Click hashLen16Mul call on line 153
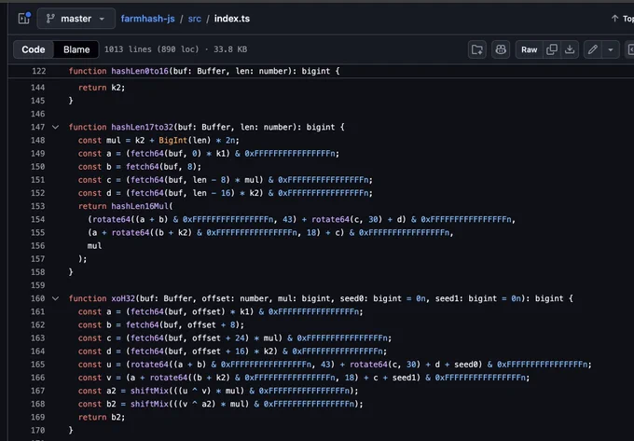This screenshot has height=441, width=634. tap(140, 206)
